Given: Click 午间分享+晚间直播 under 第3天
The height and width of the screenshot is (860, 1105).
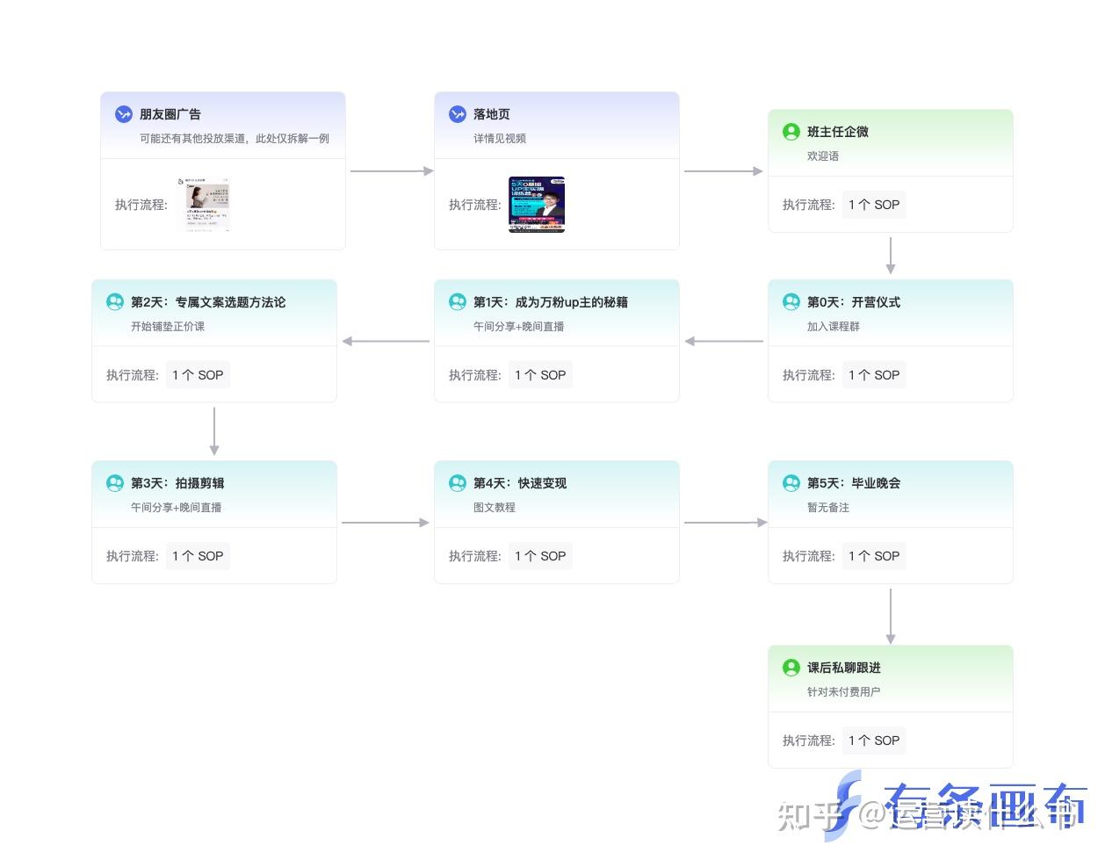Looking at the screenshot, I should (x=177, y=508).
